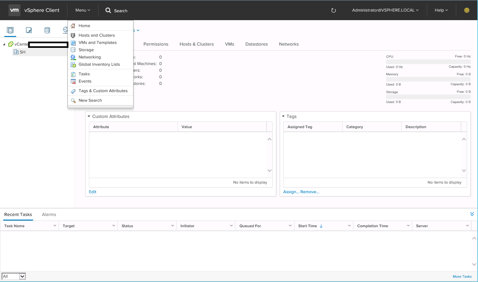Collapse the Custom Attributes section
478x282 pixels.
point(89,116)
